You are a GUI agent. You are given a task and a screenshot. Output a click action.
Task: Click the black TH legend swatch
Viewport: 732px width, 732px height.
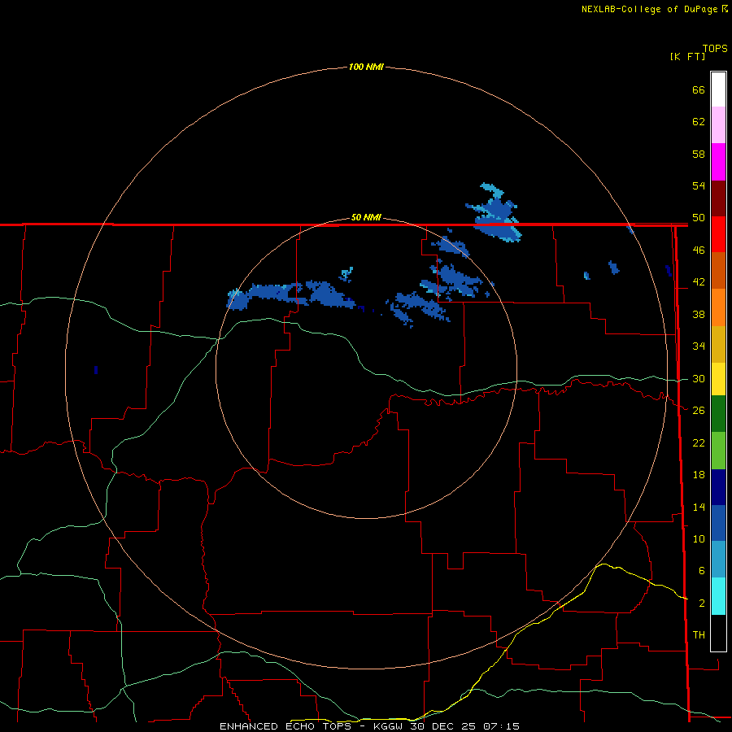(718, 633)
